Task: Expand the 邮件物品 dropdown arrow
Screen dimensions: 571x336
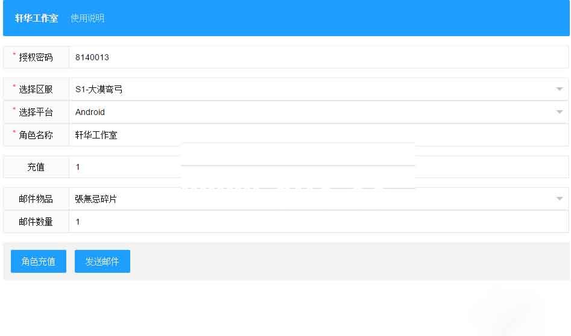Action: [560, 199]
